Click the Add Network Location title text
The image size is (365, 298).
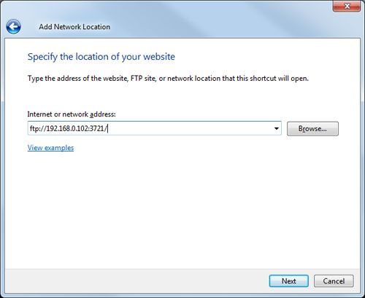(x=74, y=27)
